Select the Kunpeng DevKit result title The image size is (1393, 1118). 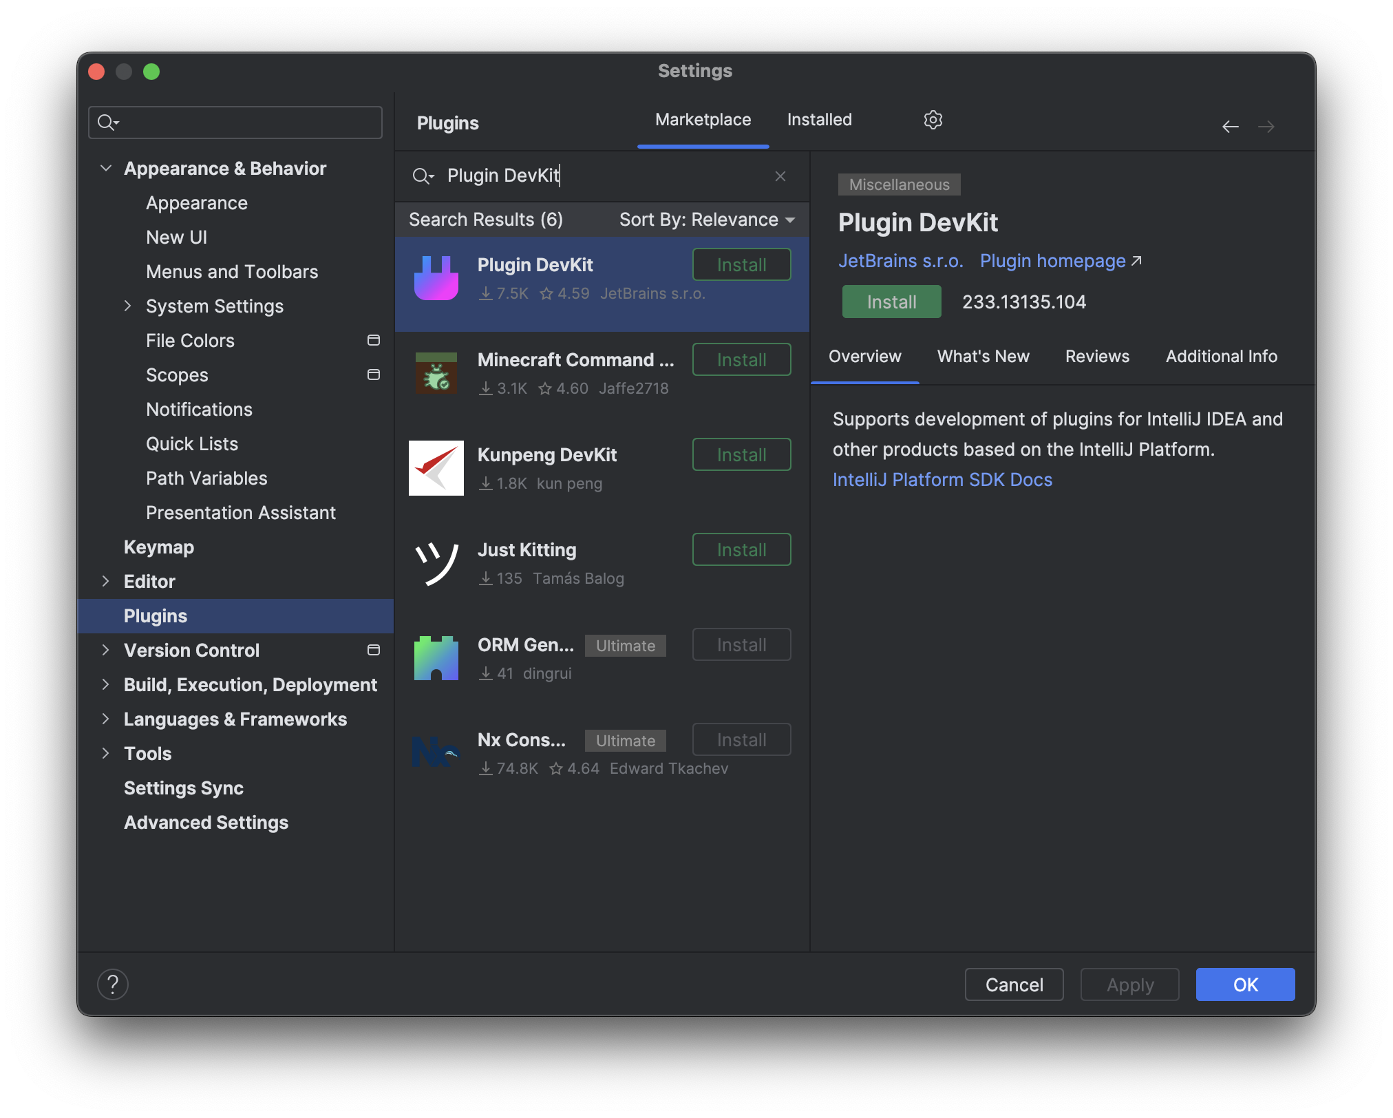click(547, 455)
